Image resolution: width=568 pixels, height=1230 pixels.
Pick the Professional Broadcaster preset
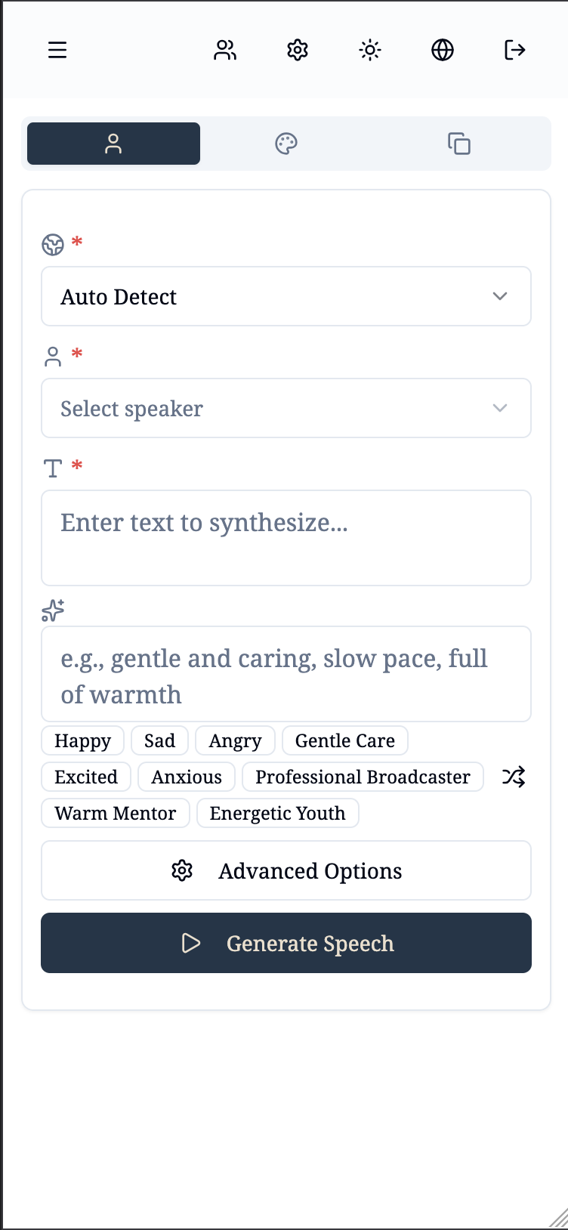click(x=363, y=777)
